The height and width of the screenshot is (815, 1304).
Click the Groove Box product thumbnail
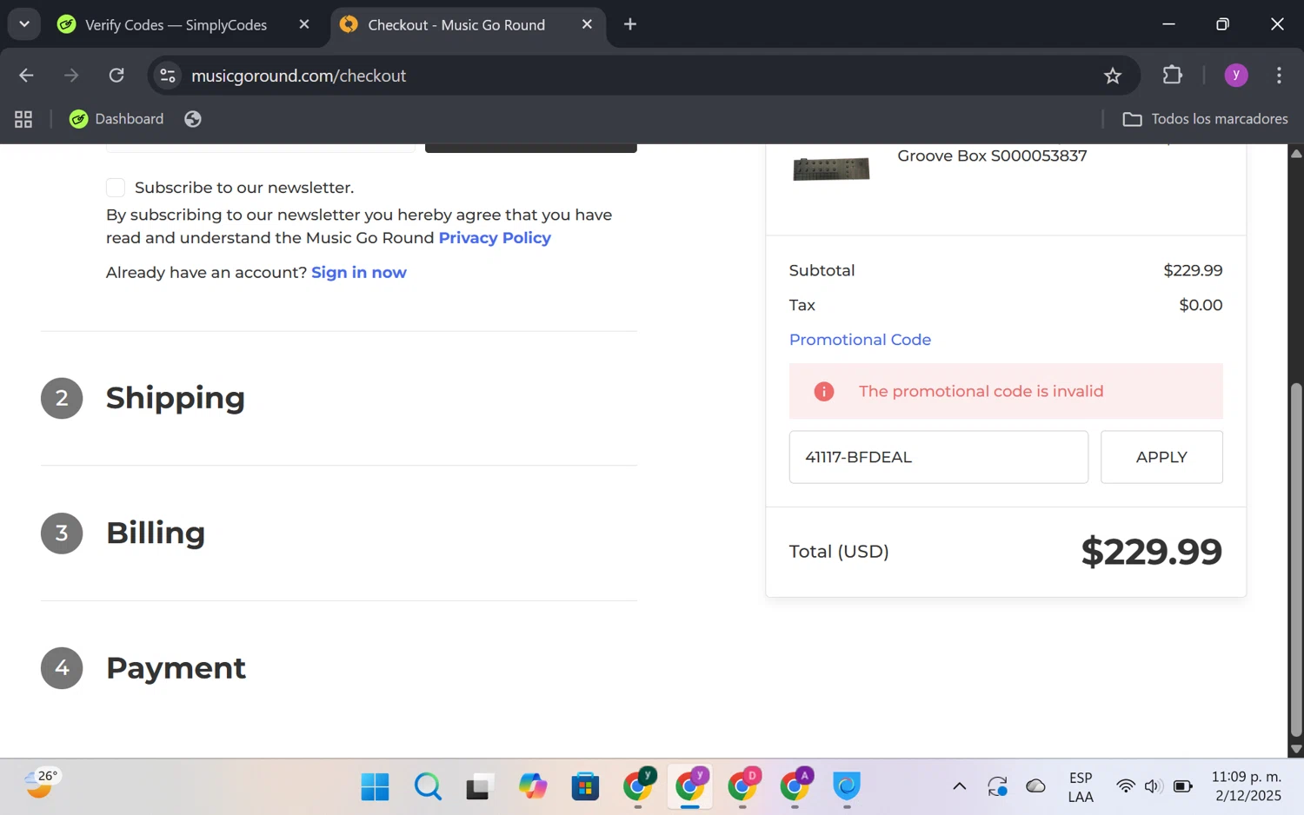pos(831,169)
